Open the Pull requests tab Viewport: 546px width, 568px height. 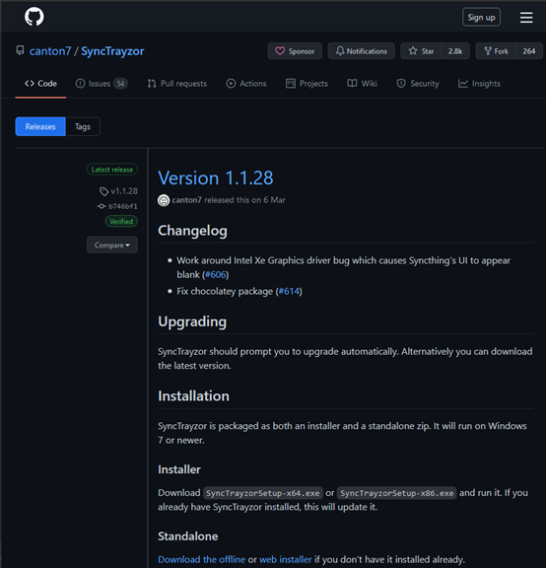[177, 84]
